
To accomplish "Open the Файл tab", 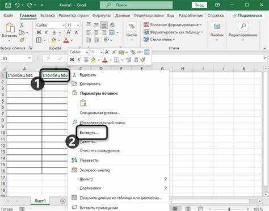I will 9,15.
